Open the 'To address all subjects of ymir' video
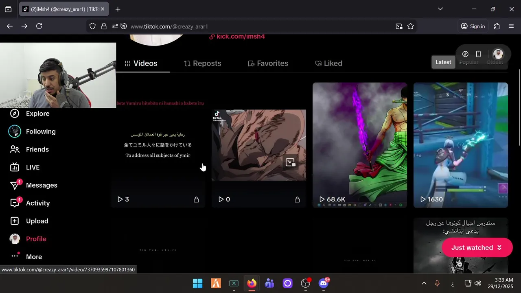 [x=158, y=145]
